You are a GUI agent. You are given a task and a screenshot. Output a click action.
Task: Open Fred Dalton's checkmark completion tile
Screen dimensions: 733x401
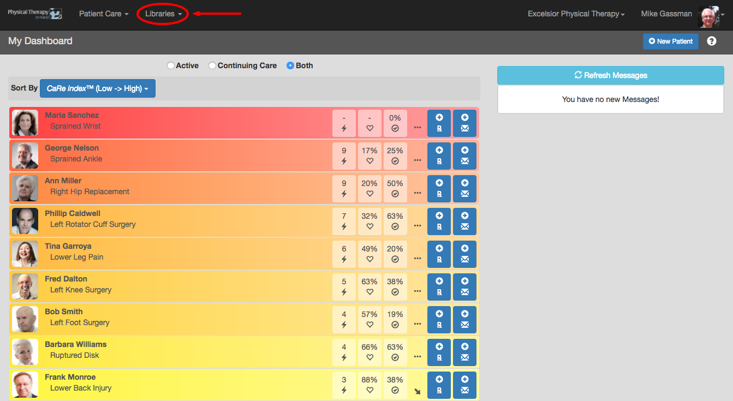pos(395,287)
